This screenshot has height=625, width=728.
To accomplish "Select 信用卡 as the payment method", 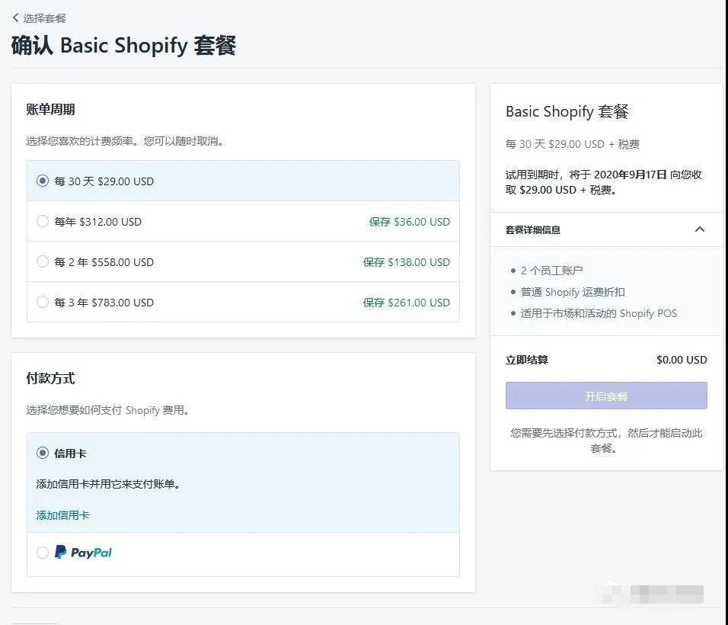I will [43, 452].
